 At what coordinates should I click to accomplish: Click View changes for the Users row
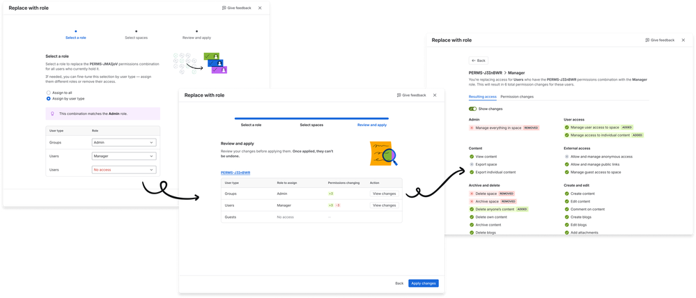point(385,205)
